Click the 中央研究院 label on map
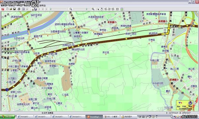Screen dimensions: 199x119 pos(158,83)
